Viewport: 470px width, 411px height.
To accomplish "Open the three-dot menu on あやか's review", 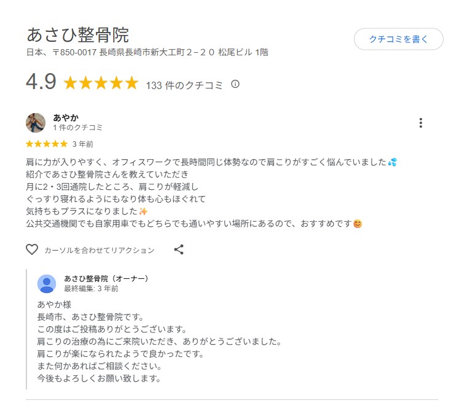I will click(421, 123).
